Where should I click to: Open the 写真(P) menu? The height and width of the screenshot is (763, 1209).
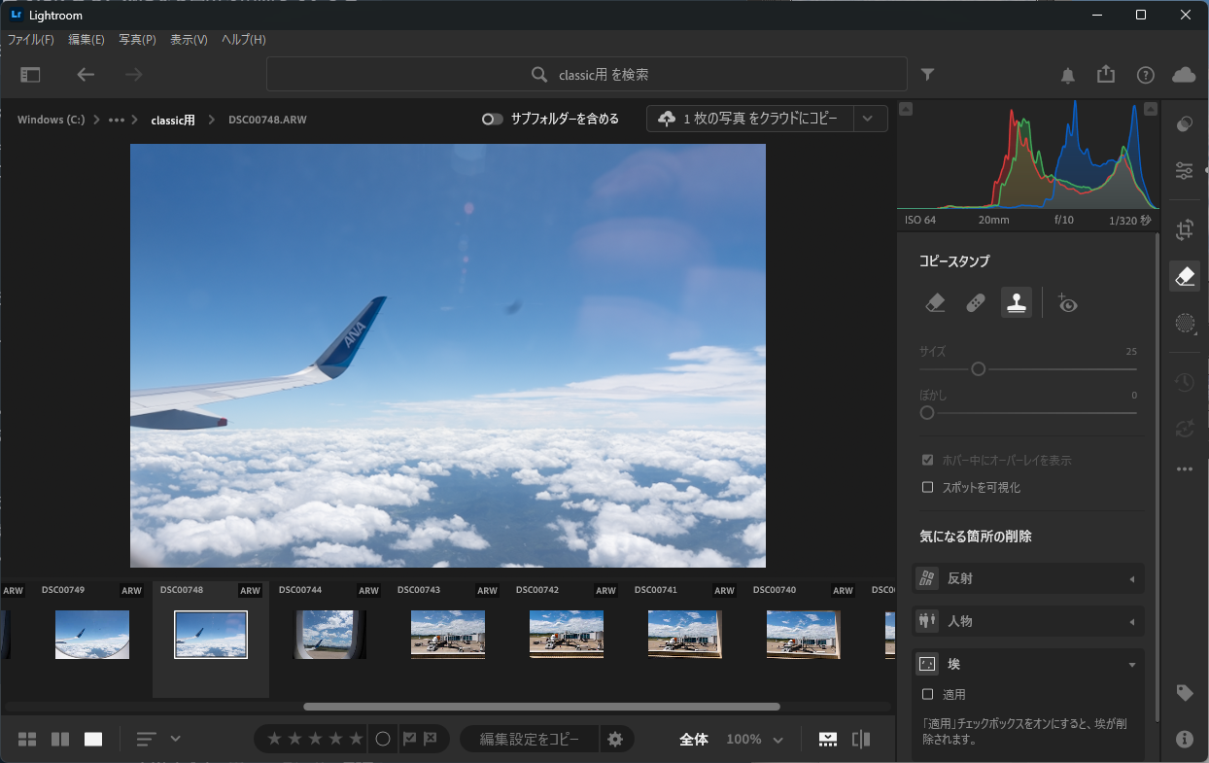tap(137, 40)
